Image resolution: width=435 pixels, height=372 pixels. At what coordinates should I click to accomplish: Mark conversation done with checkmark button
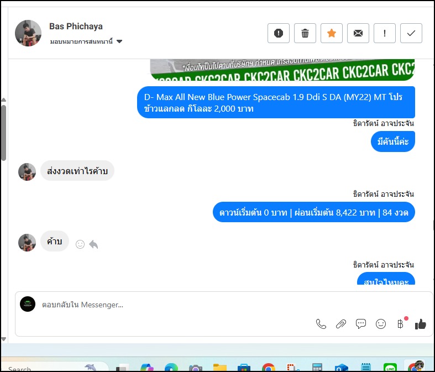411,33
